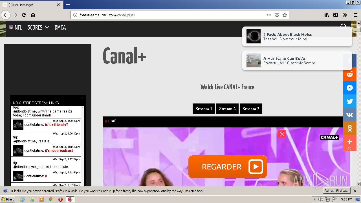Launch Internet Explorer from taskbar
The width and height of the screenshot is (361, 203).
[23, 199]
